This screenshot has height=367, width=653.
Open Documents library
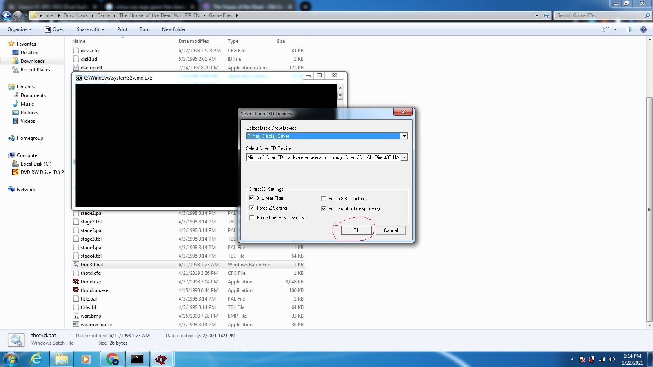(33, 95)
